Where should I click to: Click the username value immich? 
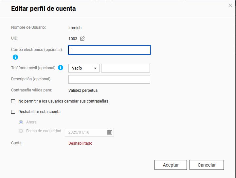coord(75,28)
